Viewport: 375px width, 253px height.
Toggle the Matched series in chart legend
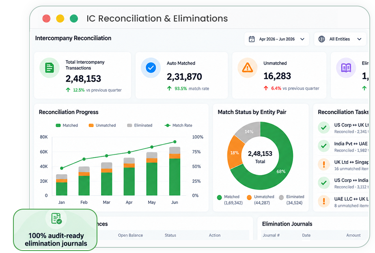[67, 125]
